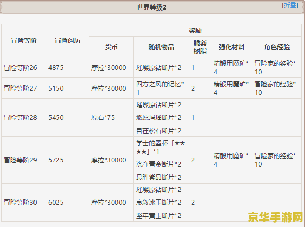Click 冒险家的经验*10 in the 冒险等阶29 row

point(275,160)
